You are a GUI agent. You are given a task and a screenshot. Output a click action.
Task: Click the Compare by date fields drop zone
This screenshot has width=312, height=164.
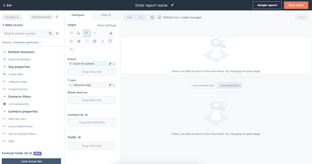92,122
